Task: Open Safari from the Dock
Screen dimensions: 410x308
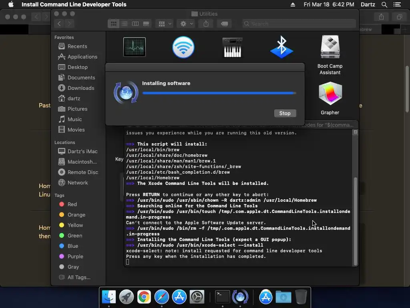Action: click(162, 297)
